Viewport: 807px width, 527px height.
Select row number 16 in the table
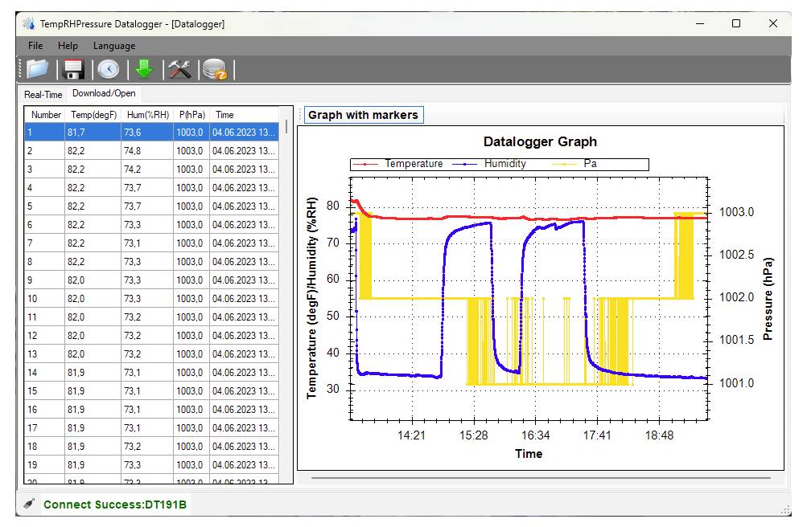[152, 410]
